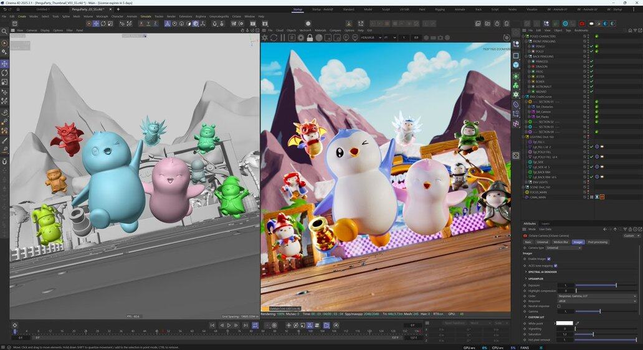Select the Motion Blur tab
The image size is (643, 350).
[x=561, y=242]
